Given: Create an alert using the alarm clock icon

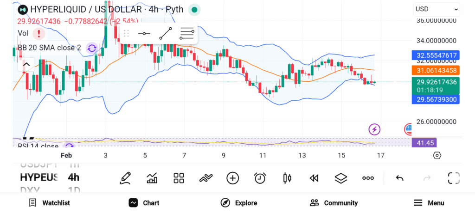Looking at the screenshot, I should click(260, 178).
